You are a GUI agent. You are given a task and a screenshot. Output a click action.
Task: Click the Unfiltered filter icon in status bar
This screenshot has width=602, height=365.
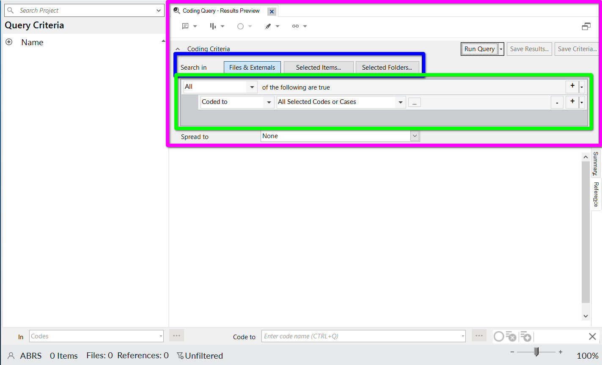[x=180, y=356]
